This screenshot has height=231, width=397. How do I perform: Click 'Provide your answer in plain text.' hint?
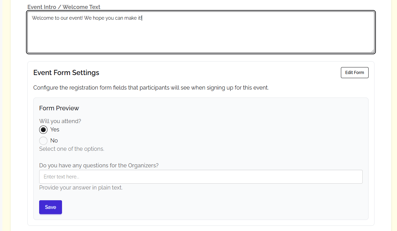click(x=81, y=188)
